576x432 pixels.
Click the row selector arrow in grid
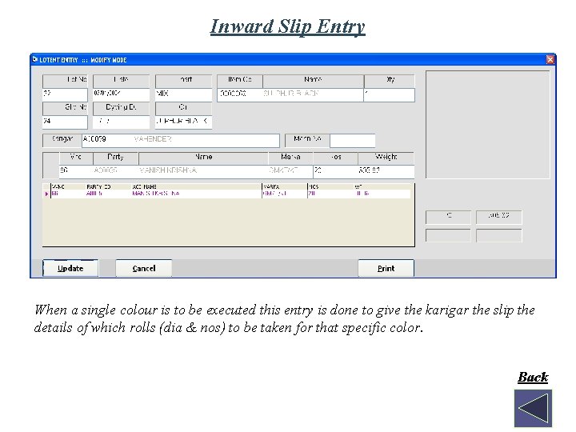[46, 194]
